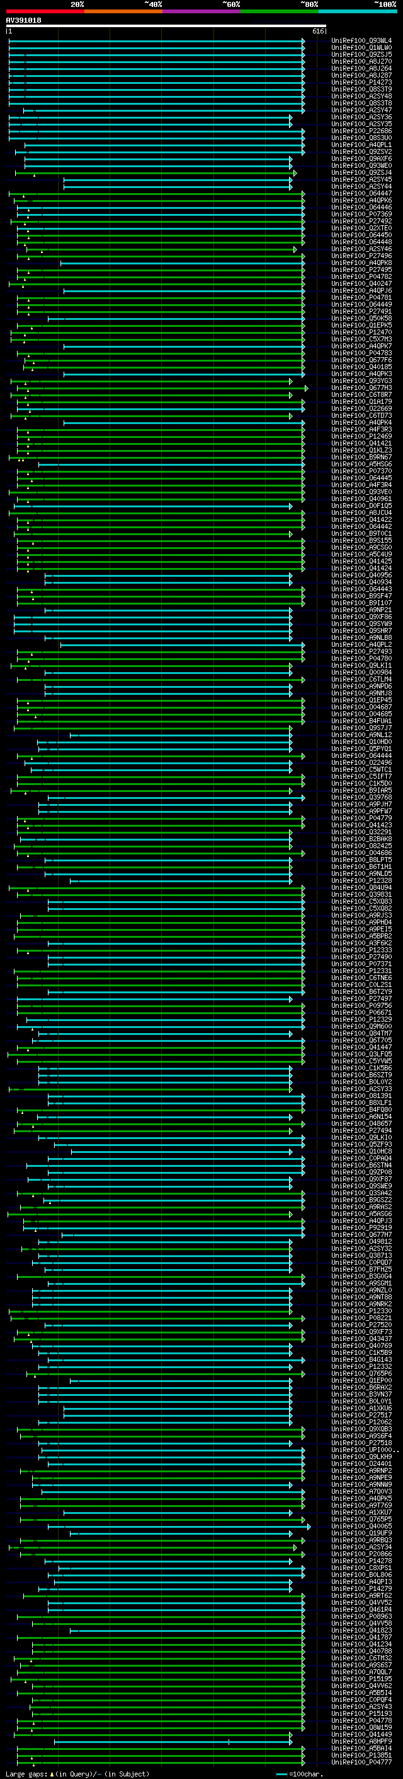403x1779 pixels.
Task: Select label UniRef100_Q93WE0
Action: [x=361, y=166]
